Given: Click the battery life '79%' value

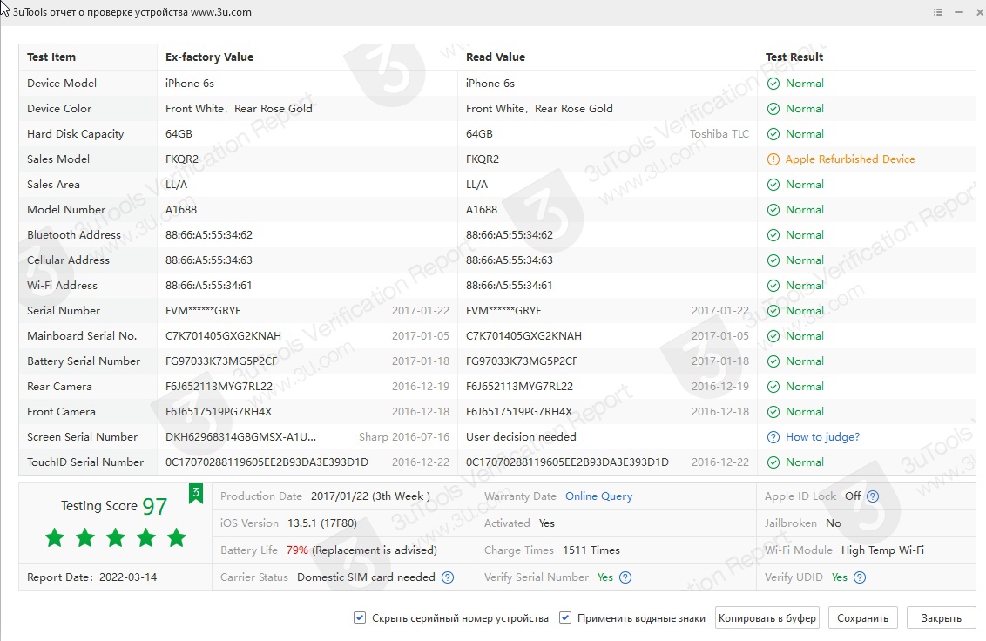Looking at the screenshot, I should [297, 550].
